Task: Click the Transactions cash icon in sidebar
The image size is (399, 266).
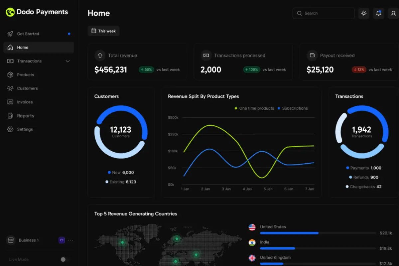Action: pyautogui.click(x=10, y=61)
